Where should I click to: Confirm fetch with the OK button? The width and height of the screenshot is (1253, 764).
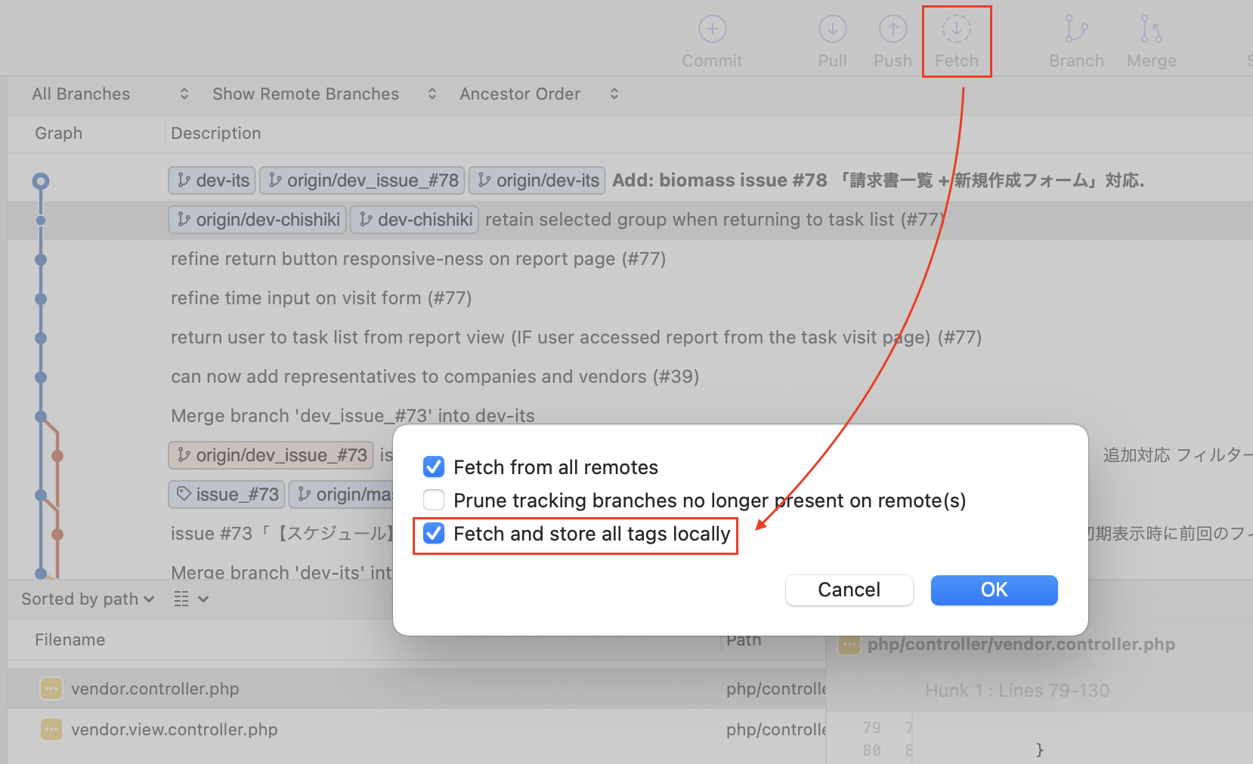pos(994,590)
